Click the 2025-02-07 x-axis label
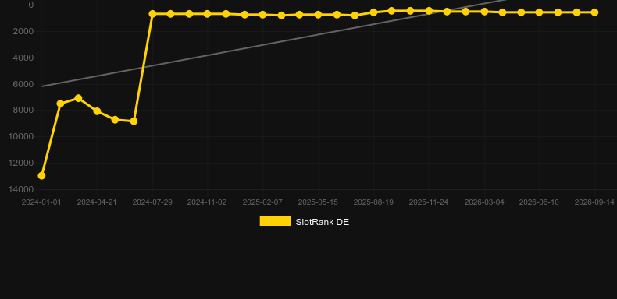This screenshot has height=299, width=617. [262, 202]
